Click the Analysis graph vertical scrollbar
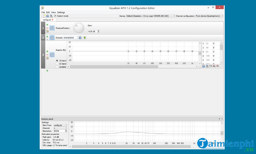 point(222,133)
